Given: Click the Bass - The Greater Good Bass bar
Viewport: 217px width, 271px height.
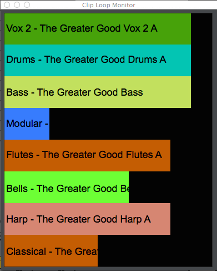Looking at the screenshot, I should [x=98, y=92].
